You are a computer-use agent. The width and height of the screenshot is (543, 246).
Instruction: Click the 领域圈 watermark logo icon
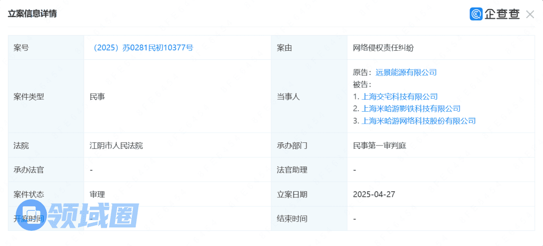(x=31, y=216)
